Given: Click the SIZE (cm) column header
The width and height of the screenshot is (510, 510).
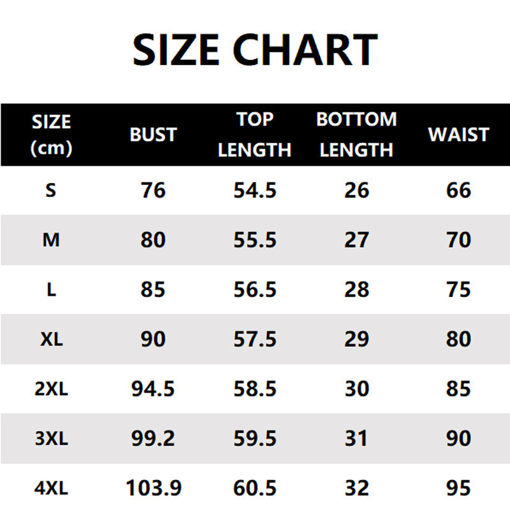Looking at the screenshot, I should coord(51,135).
